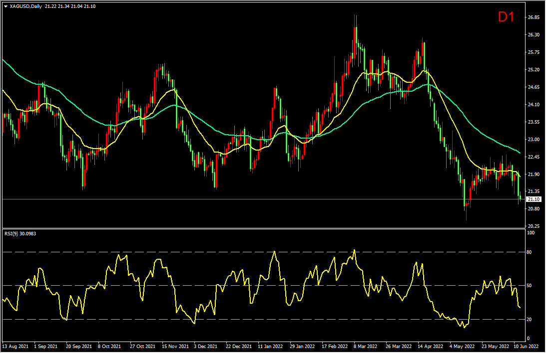Click the 22 Dec 2021 date label
This screenshot has width=546, height=353.
(x=238, y=347)
